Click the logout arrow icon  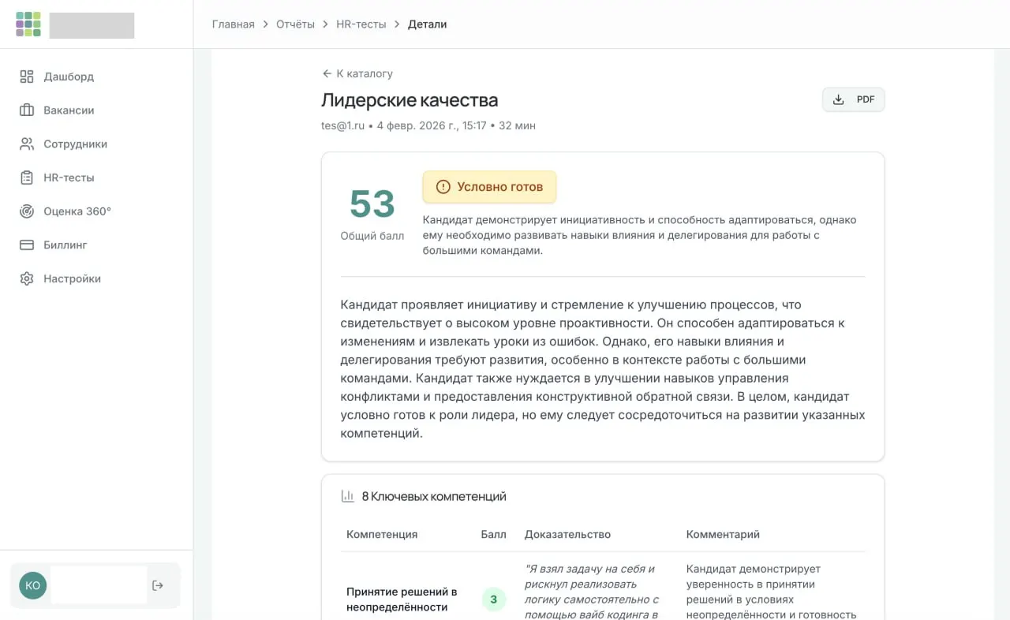[x=158, y=585]
